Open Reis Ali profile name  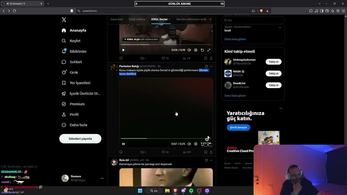point(124,160)
